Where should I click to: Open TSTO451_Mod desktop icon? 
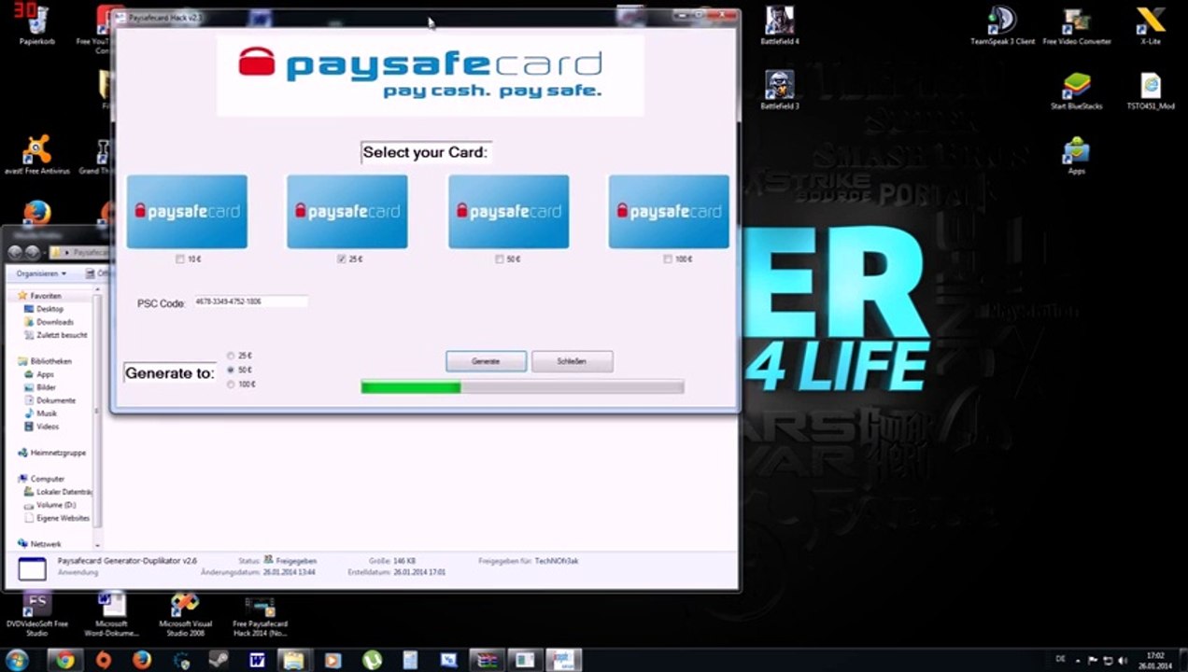coord(1151,91)
